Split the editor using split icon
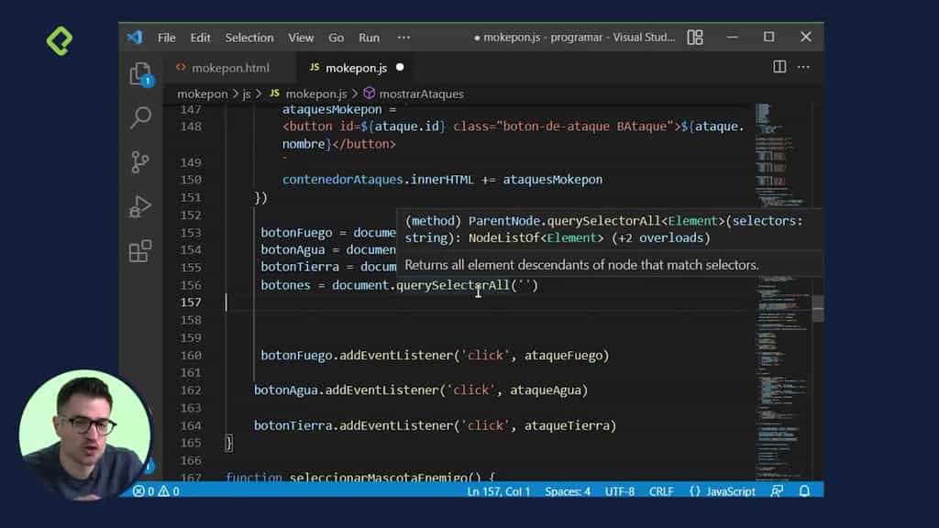Screen dimensions: 939x528 [x=779, y=66]
